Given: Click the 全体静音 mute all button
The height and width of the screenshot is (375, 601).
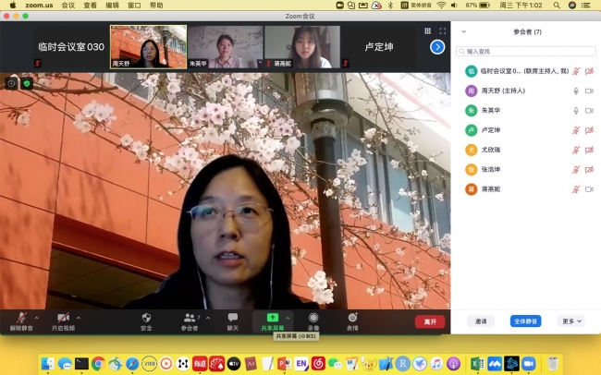Looking at the screenshot, I should (525, 321).
